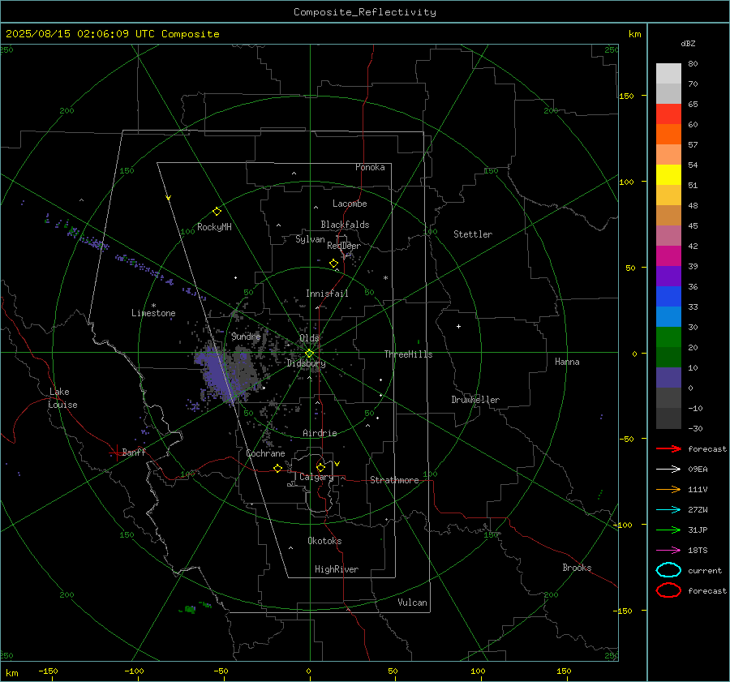Select the purple 36 dBZ color swatch
Viewport: 730px width, 682px height.
668,276
